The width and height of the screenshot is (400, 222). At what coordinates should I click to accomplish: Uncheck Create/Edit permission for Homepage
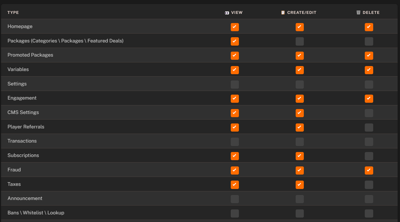pos(300,27)
